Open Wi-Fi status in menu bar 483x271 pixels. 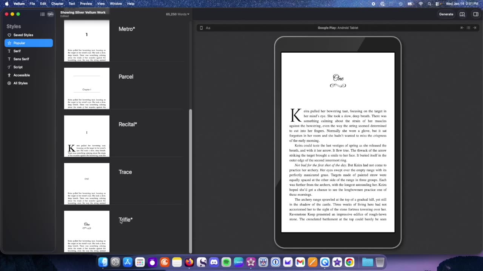pos(421,4)
